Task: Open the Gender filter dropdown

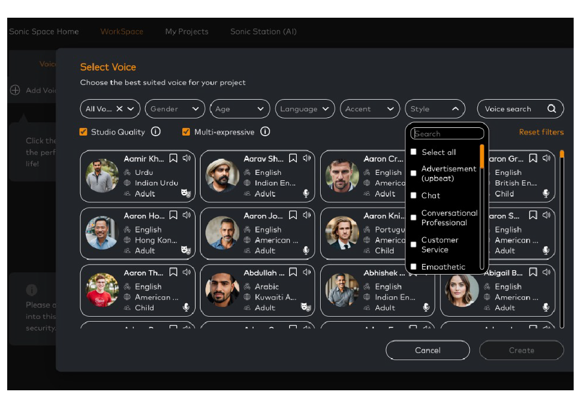Action: click(174, 109)
